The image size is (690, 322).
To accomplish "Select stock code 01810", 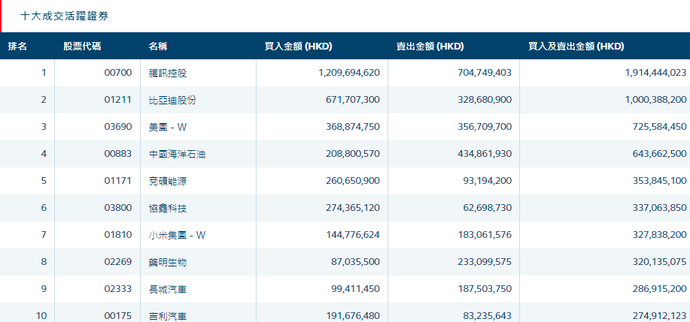I will (118, 235).
